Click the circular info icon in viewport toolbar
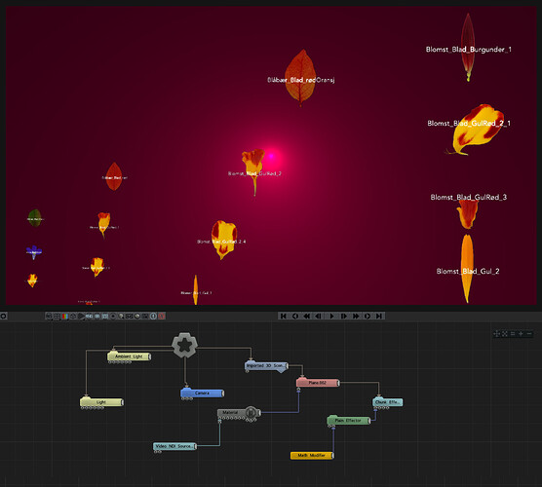This screenshot has height=487, width=542. (x=153, y=316)
